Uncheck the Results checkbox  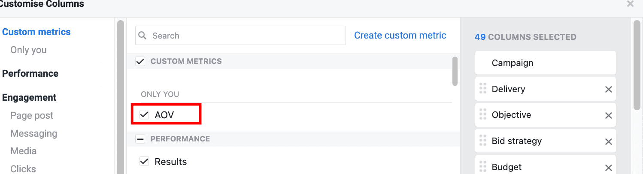(x=145, y=162)
